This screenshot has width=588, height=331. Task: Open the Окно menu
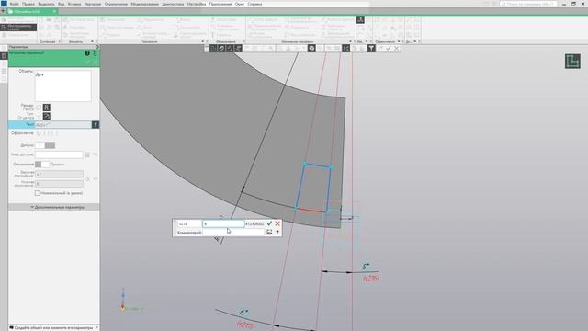click(x=240, y=4)
